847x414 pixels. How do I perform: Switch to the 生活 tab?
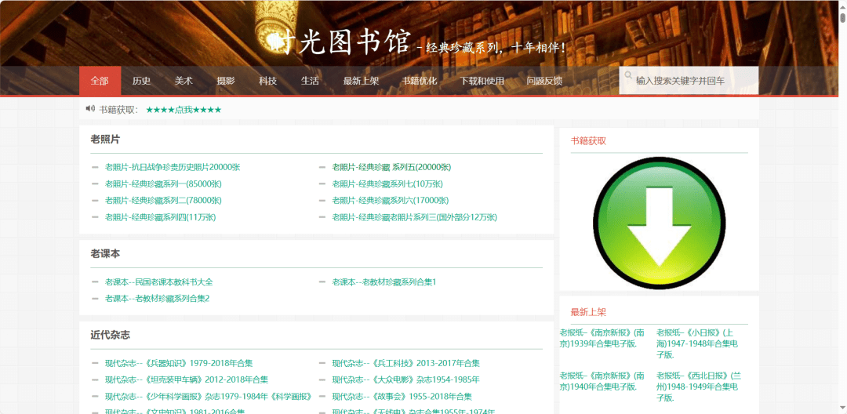tap(310, 81)
